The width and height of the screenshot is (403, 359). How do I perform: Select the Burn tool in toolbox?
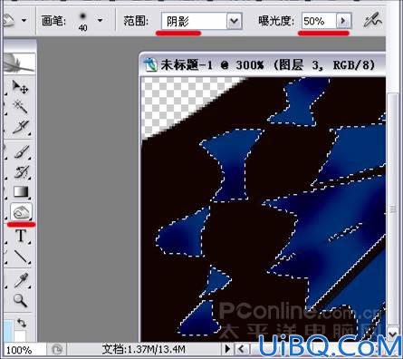point(21,211)
